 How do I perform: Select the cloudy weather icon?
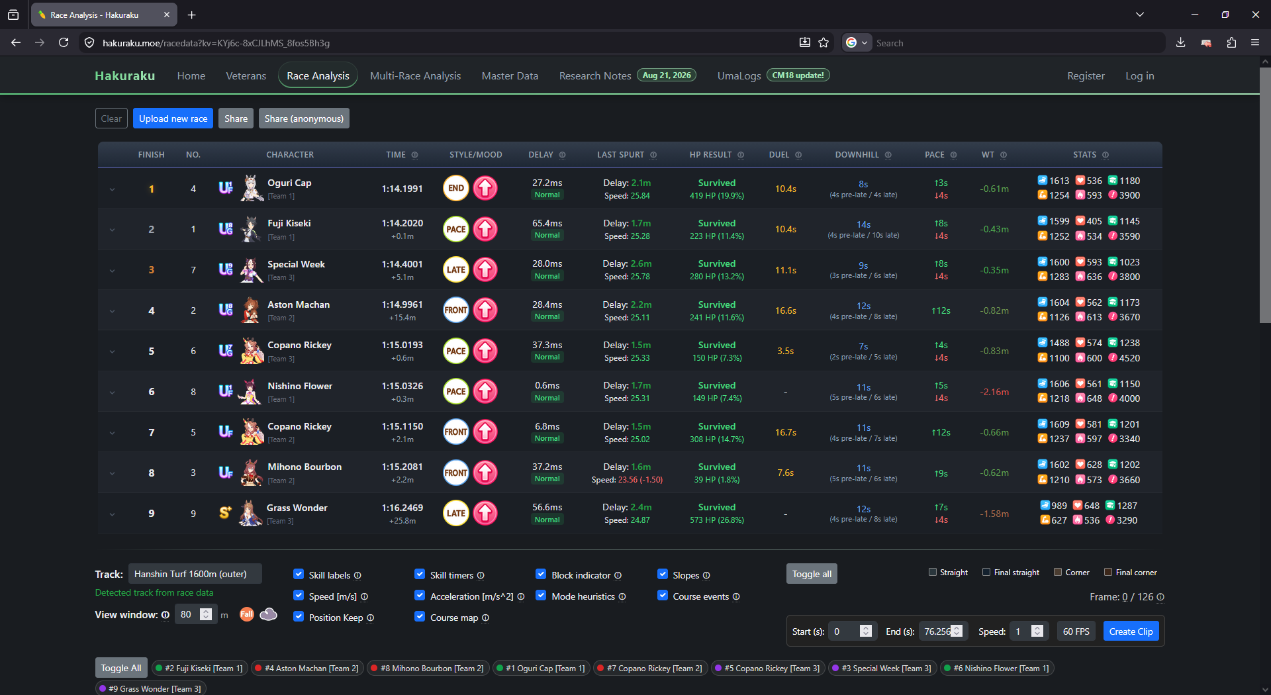click(x=269, y=614)
